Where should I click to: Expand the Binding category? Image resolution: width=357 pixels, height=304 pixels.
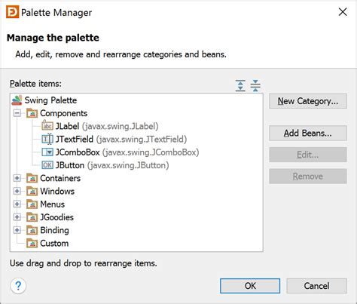(17, 230)
